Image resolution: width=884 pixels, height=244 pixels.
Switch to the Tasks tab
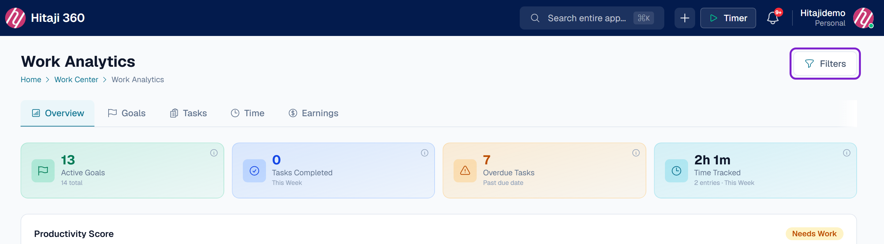[189, 113]
